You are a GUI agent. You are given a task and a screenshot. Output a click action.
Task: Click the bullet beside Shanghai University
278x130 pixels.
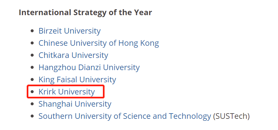tap(32, 104)
